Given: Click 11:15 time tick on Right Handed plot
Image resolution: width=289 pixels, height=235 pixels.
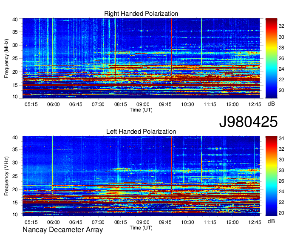Looking at the screenshot, I should [210, 104].
